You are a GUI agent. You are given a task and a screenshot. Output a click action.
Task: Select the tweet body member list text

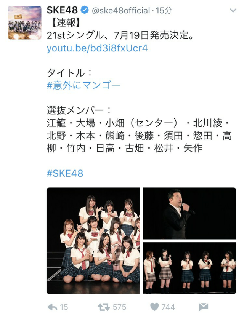[x=139, y=136]
